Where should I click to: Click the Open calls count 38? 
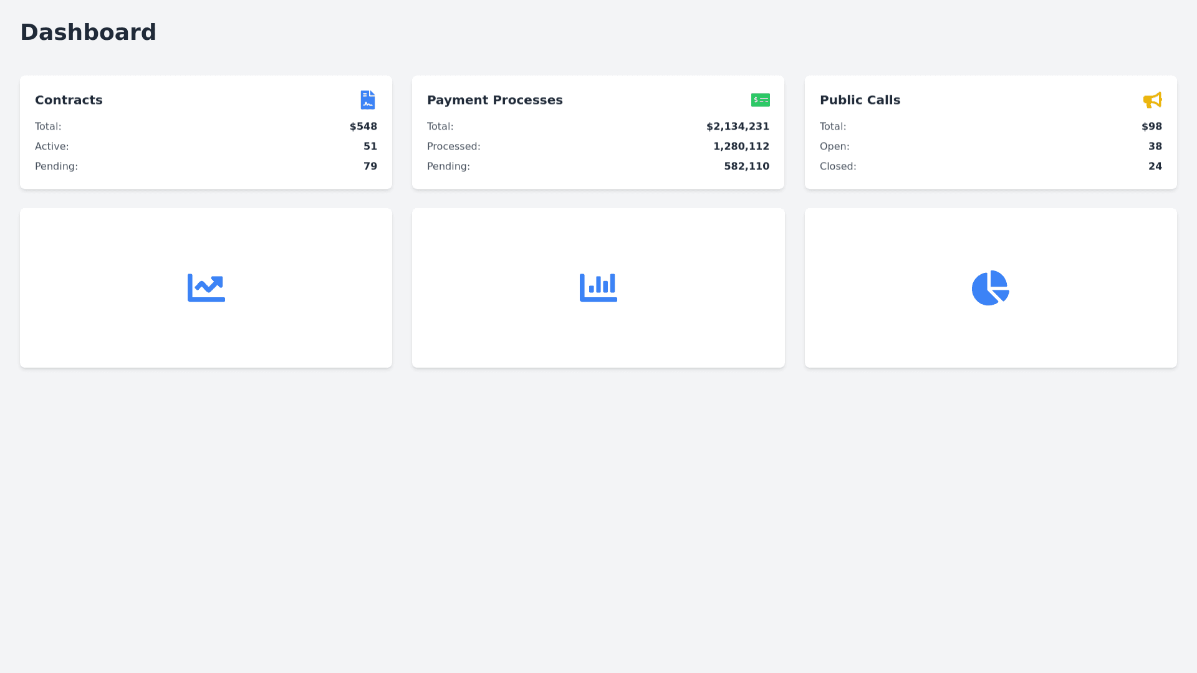pos(1155,146)
